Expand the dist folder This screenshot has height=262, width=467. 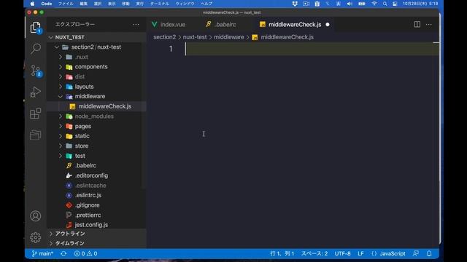point(61,76)
